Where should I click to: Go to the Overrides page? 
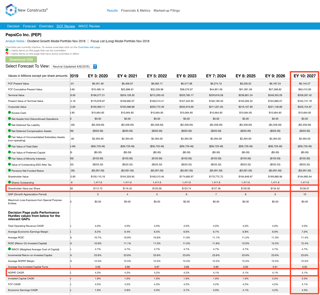coord(46,26)
